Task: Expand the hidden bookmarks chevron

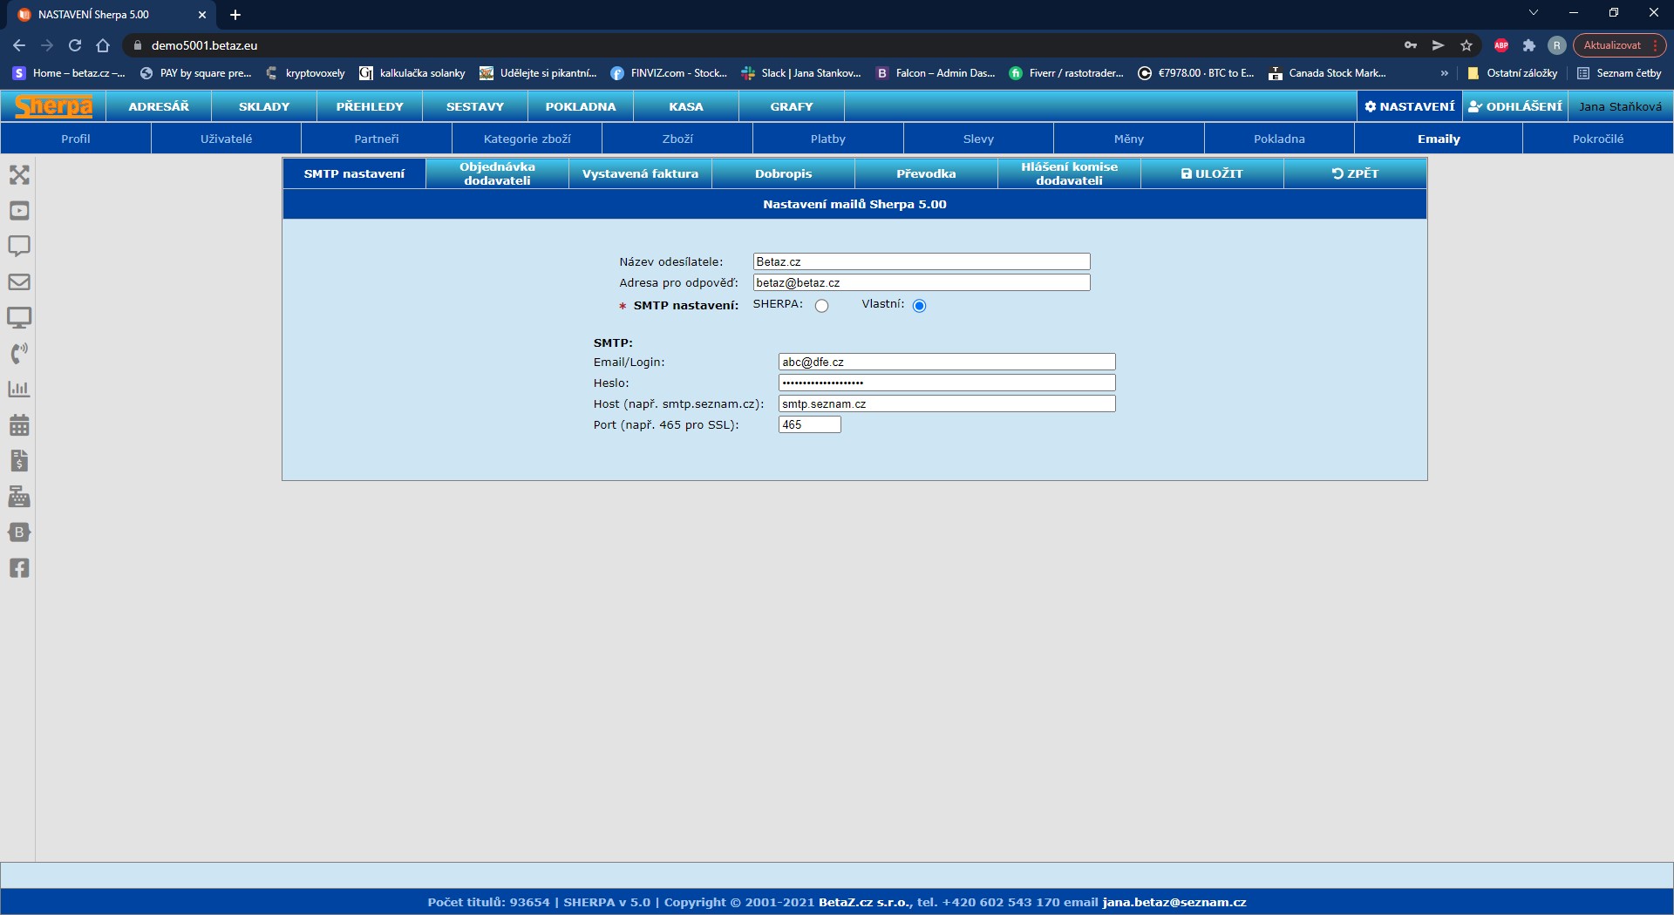Action: 1444,73
